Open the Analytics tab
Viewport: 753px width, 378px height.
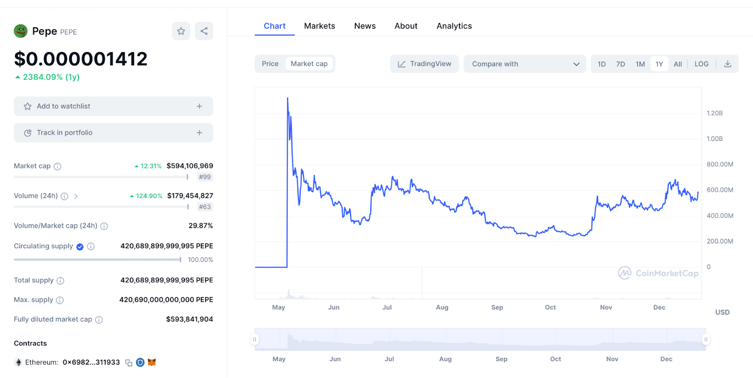[x=454, y=26]
